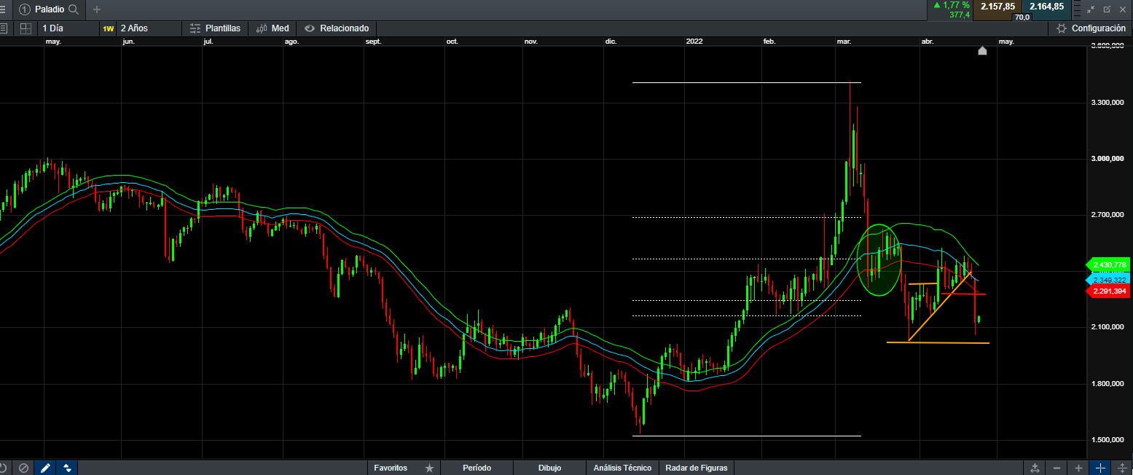This screenshot has height=475, width=1133.
Task: Toggle the Relacionado eye view
Action: pos(337,28)
